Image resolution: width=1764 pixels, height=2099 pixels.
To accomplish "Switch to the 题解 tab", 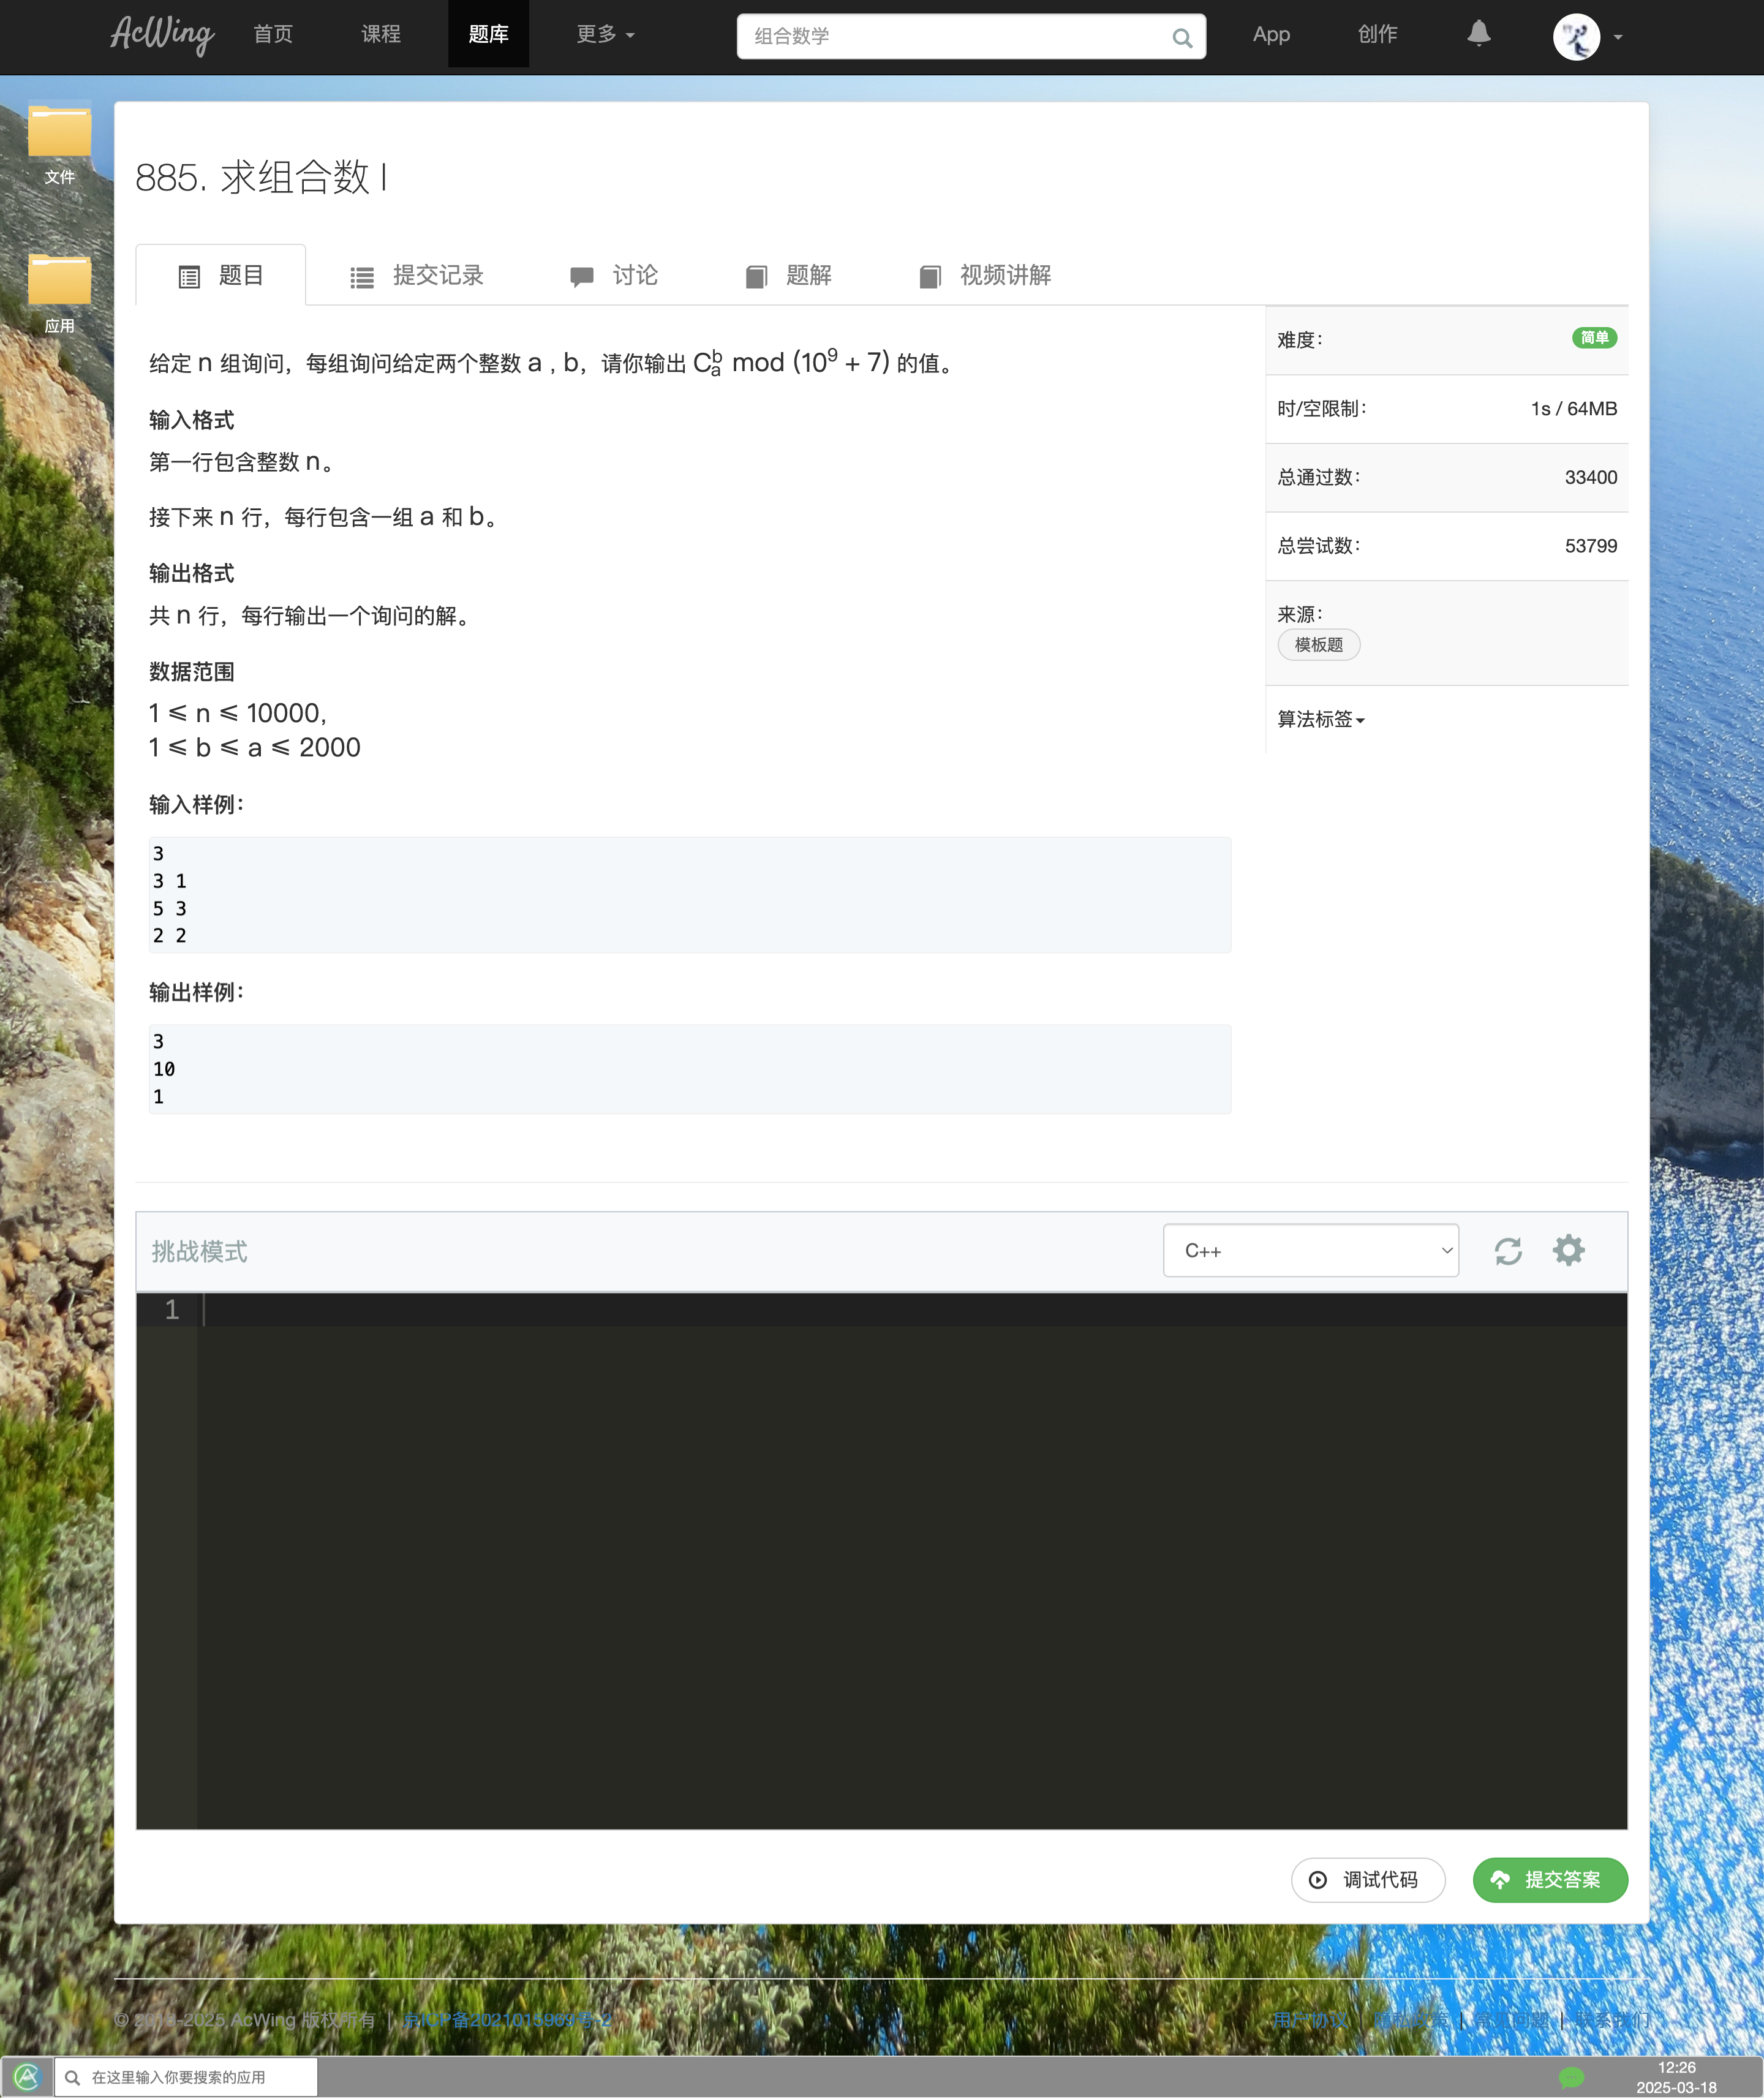I will [x=789, y=275].
